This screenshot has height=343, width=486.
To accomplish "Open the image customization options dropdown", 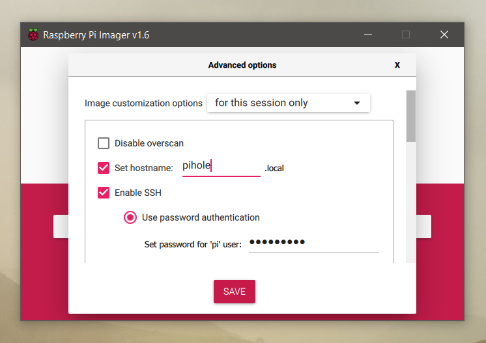I will click(288, 103).
